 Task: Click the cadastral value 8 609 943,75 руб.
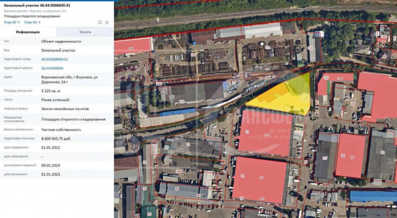[x=56, y=139]
